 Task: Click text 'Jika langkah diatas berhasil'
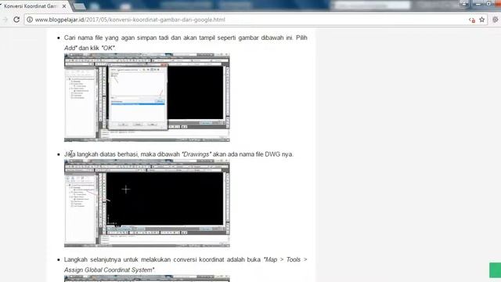[x=101, y=154]
